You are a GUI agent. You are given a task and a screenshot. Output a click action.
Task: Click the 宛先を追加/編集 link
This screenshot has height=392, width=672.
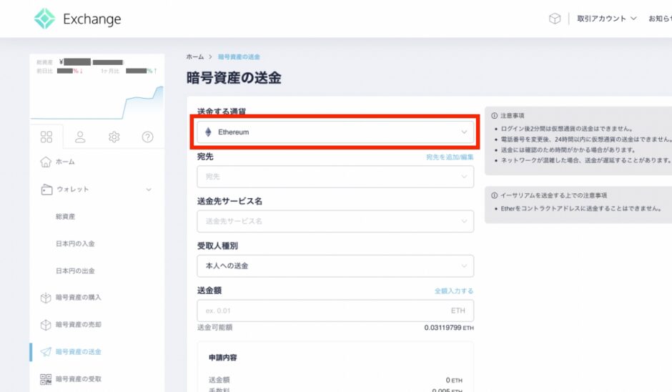click(x=449, y=157)
